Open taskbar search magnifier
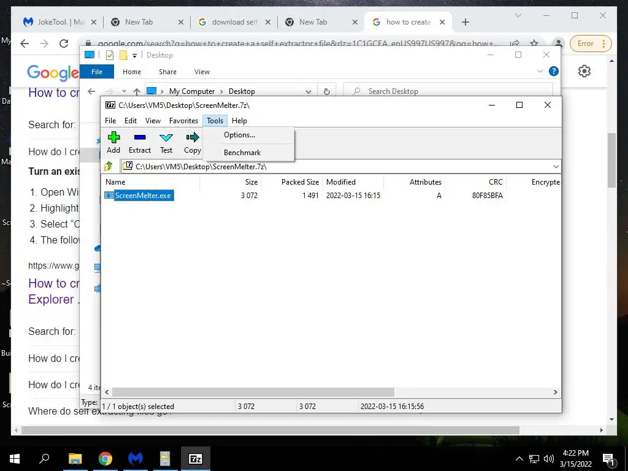 (44, 459)
